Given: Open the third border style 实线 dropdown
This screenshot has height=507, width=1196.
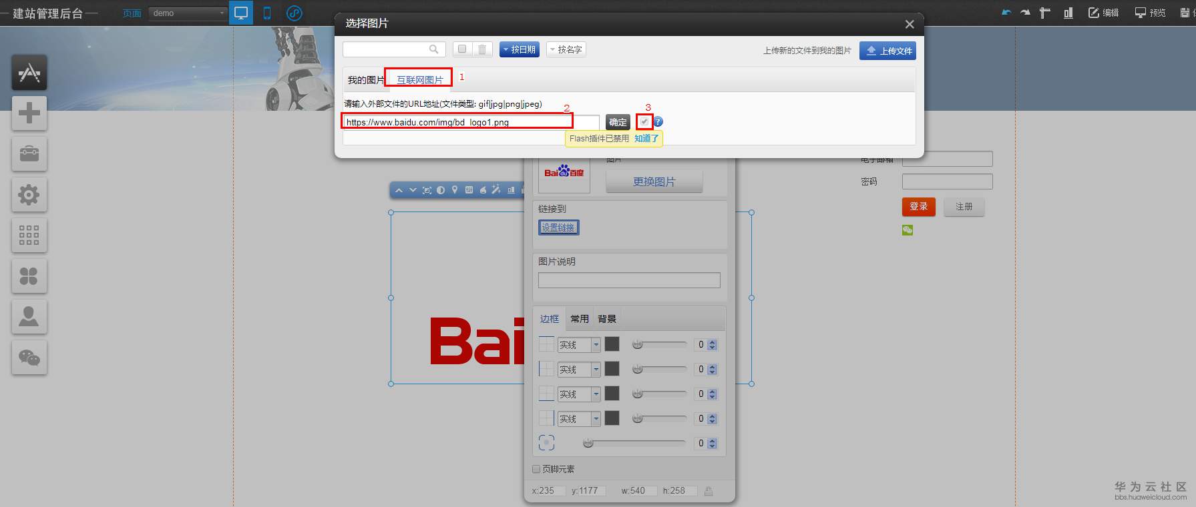Looking at the screenshot, I should [x=579, y=394].
